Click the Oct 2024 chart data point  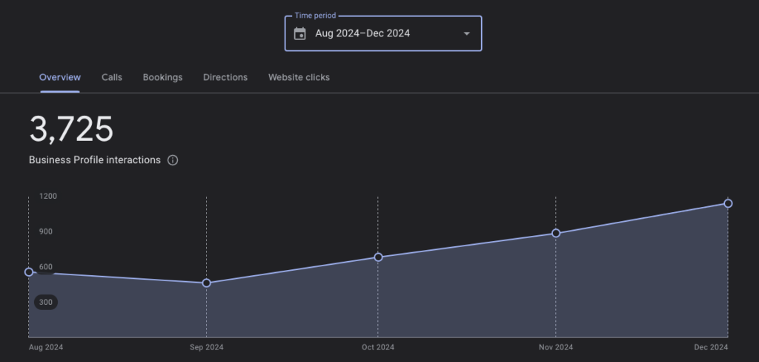pos(378,257)
